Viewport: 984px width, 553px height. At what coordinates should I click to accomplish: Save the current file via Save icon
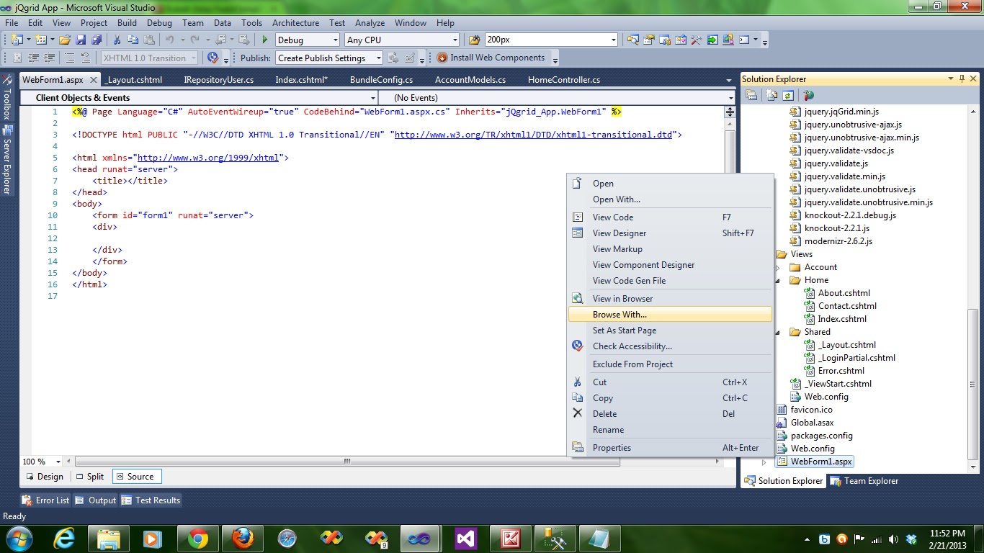(x=81, y=40)
